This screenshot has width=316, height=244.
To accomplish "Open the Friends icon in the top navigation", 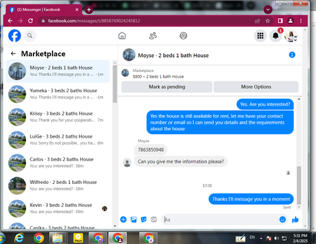I will click(153, 35).
